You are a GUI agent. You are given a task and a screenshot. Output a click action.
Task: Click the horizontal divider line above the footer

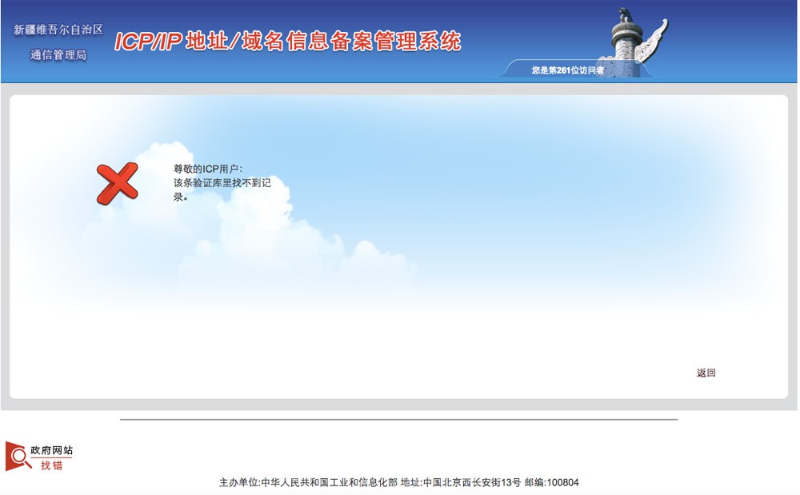pos(400,419)
